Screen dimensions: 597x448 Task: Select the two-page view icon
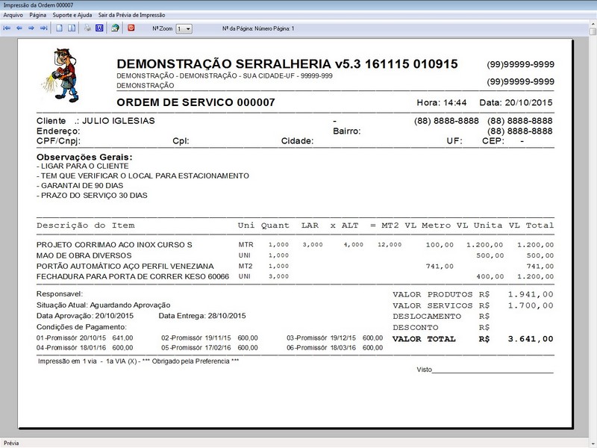[x=72, y=28]
